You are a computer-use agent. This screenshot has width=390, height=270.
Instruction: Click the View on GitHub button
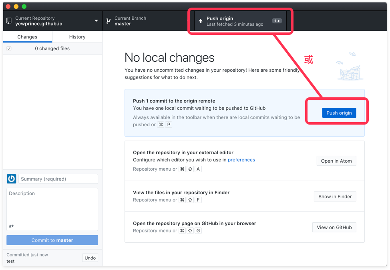point(334,228)
